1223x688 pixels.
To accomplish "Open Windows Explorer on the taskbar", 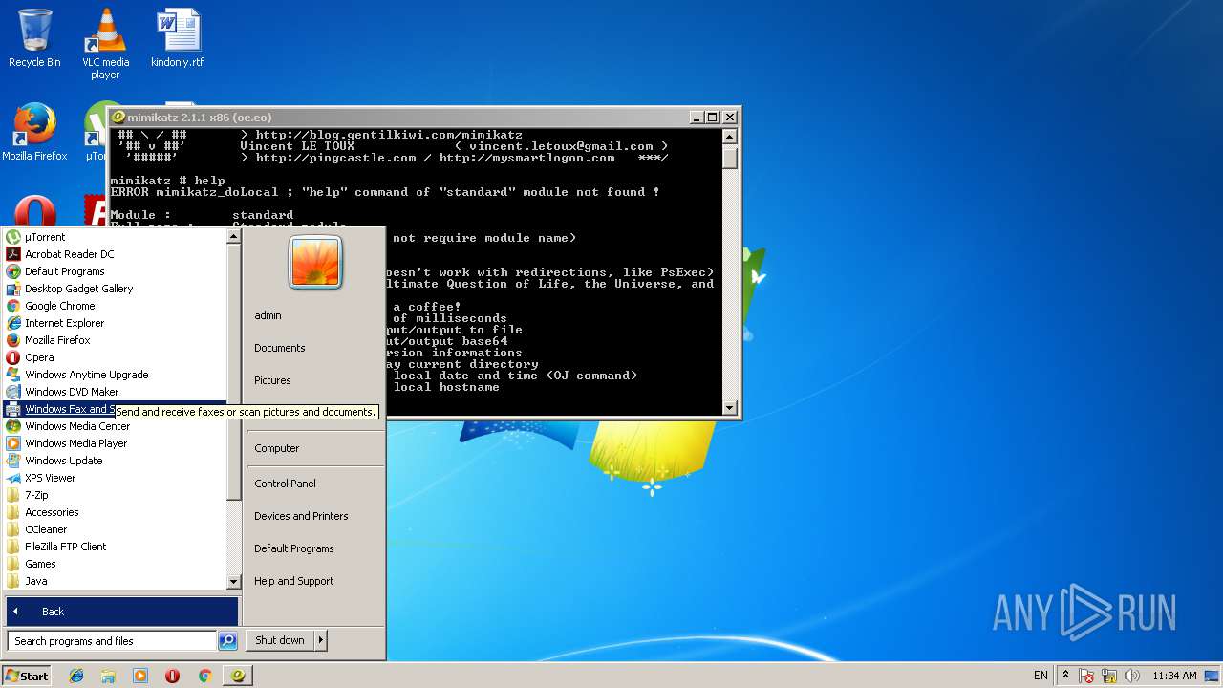I will (x=108, y=676).
